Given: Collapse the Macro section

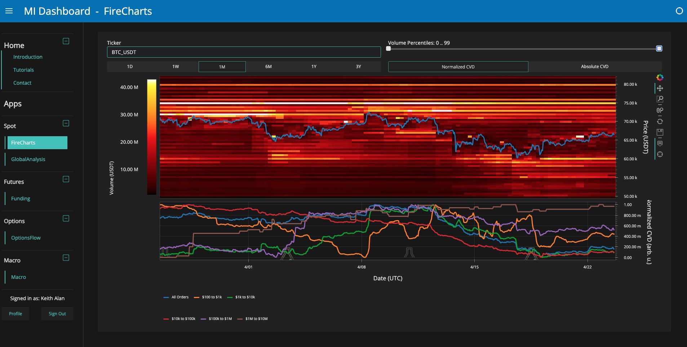Looking at the screenshot, I should point(66,258).
